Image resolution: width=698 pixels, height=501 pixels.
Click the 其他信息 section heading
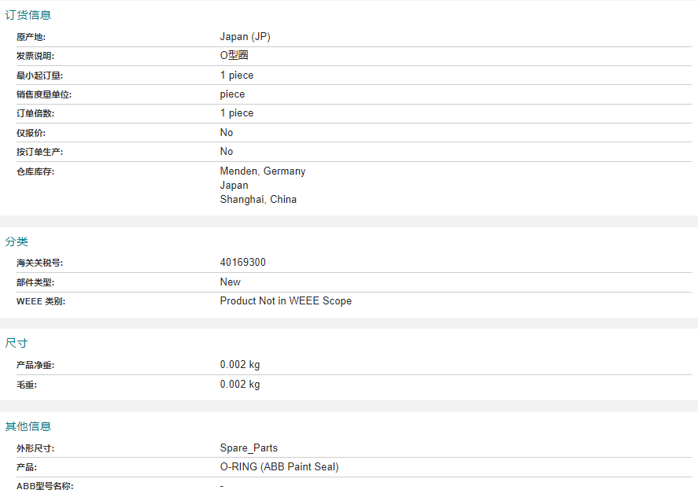pos(28,426)
